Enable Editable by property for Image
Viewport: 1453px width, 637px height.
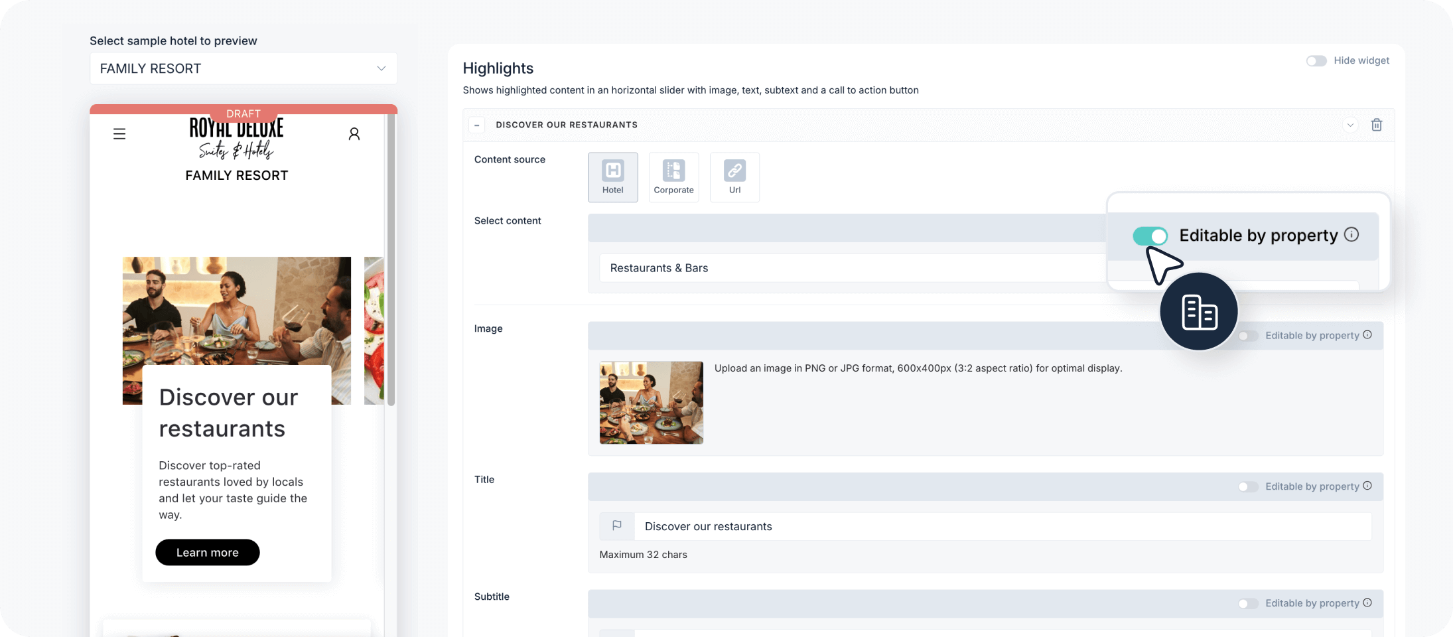click(1248, 336)
